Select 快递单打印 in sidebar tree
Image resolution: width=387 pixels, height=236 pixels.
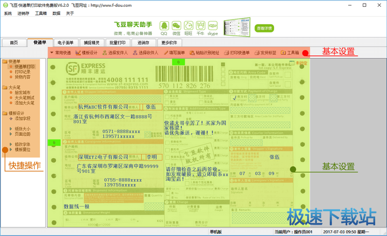tap(25, 67)
